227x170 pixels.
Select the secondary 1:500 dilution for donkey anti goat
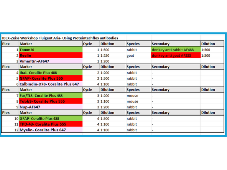[x=212, y=56]
